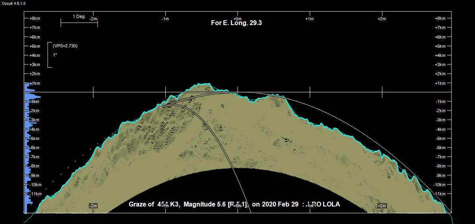Click the 1" arcsecond scale bracket label
The height and width of the screenshot is (224, 475).
pyautogui.click(x=55, y=55)
